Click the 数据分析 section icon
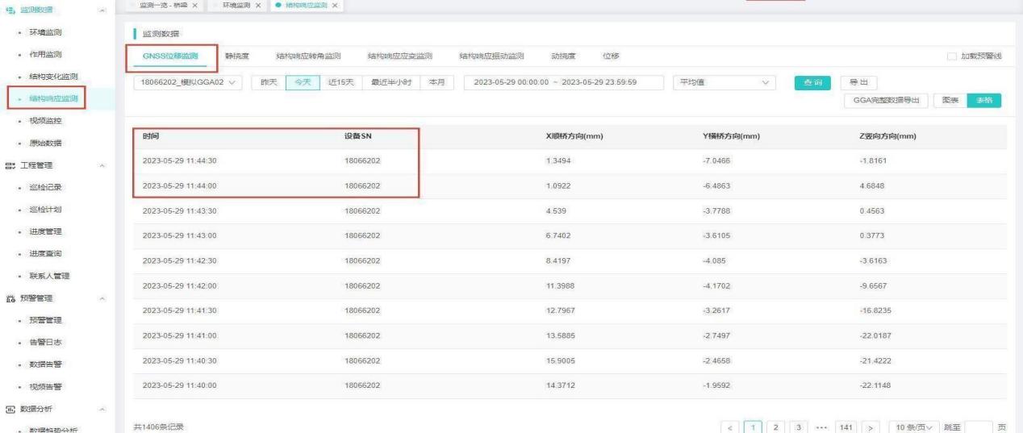This screenshot has width=1023, height=433. pyautogui.click(x=7, y=408)
